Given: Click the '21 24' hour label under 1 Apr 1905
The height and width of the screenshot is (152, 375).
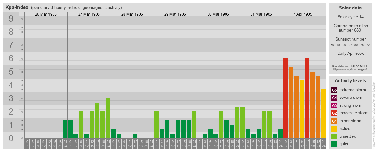Looking at the screenshot, I should coord(323,144).
